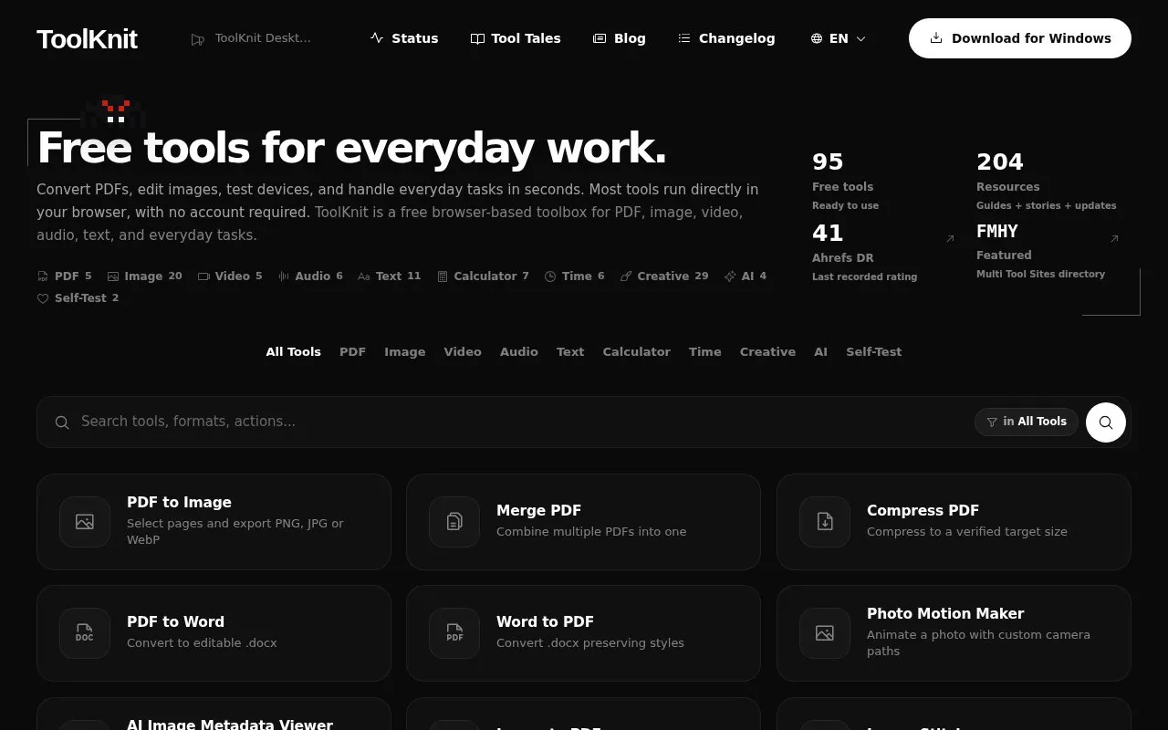Select the Time 6 category chip

(574, 276)
